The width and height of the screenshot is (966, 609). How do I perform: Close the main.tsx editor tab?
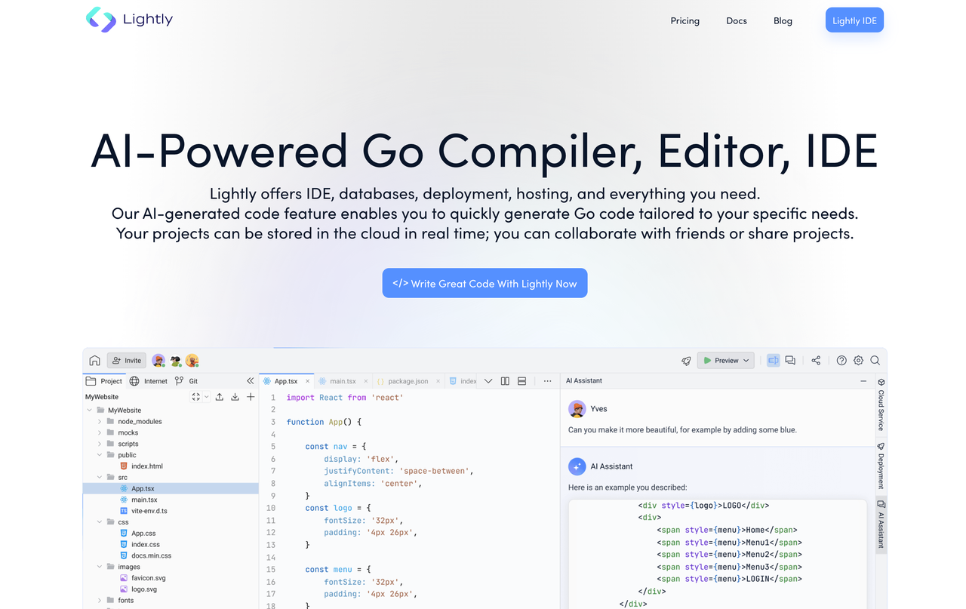[365, 382]
